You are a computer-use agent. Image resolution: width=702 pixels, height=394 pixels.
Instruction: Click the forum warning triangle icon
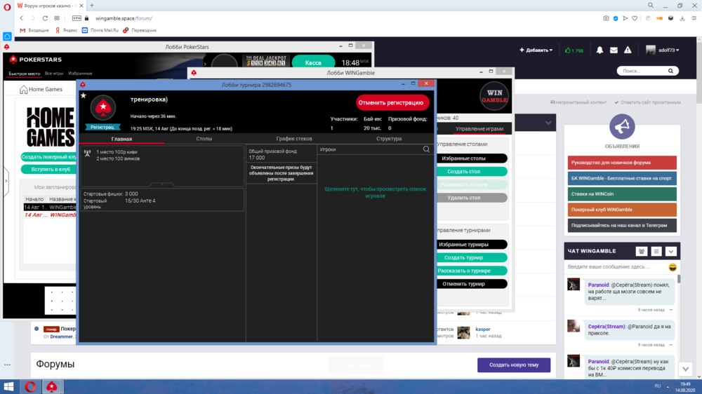point(628,50)
